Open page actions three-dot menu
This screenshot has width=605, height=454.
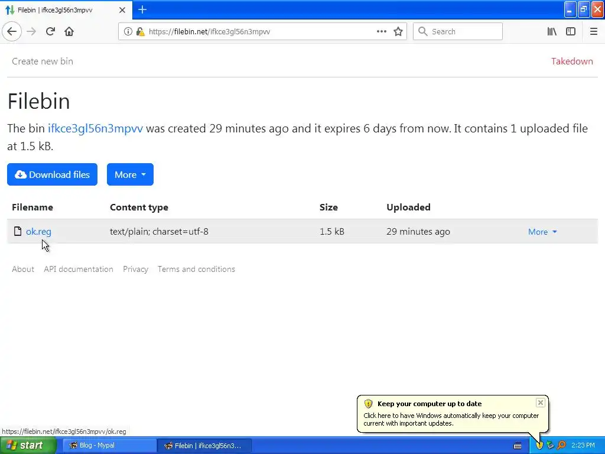pos(382,31)
